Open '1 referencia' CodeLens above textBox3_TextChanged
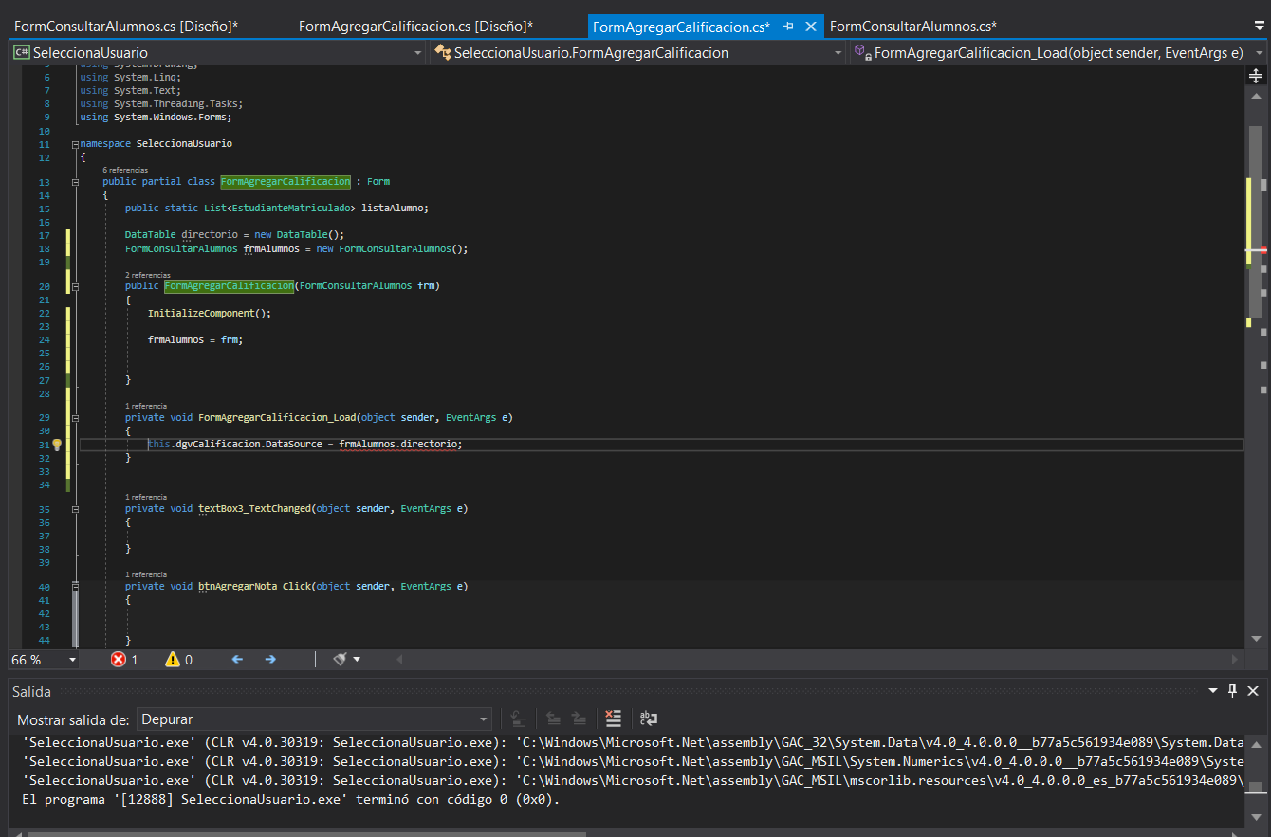This screenshot has width=1271, height=837. pos(146,497)
